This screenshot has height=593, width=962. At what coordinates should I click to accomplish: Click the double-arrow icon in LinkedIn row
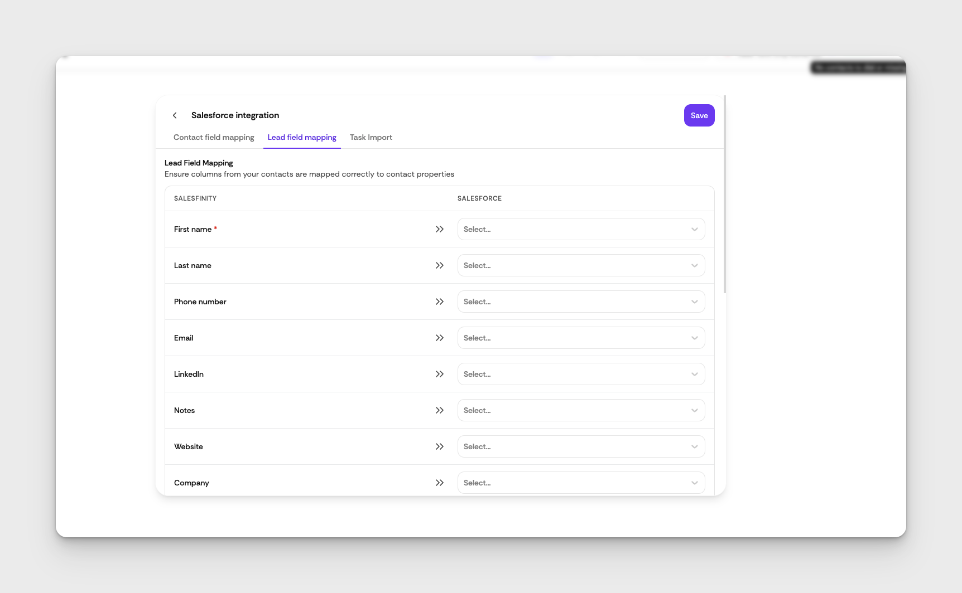tap(440, 374)
